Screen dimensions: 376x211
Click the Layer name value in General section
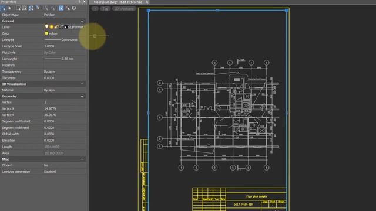pyautogui.click(x=76, y=27)
